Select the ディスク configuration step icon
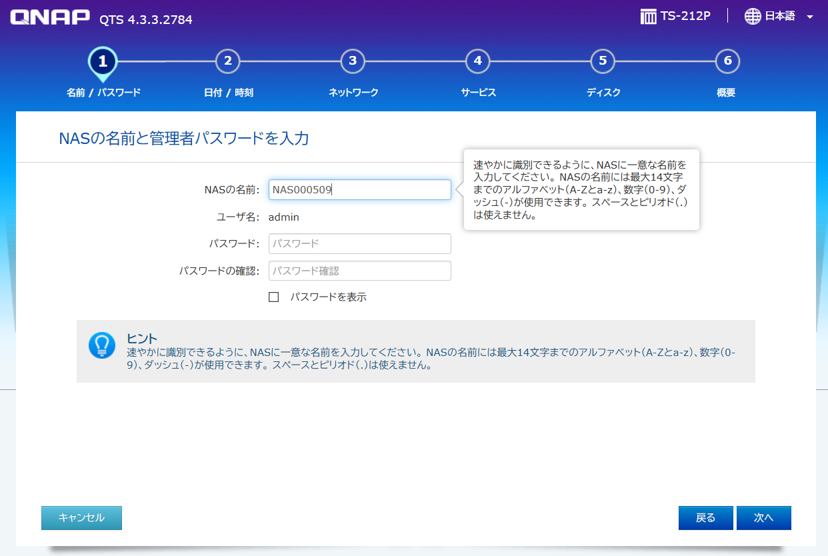828x556 pixels. 602,61
